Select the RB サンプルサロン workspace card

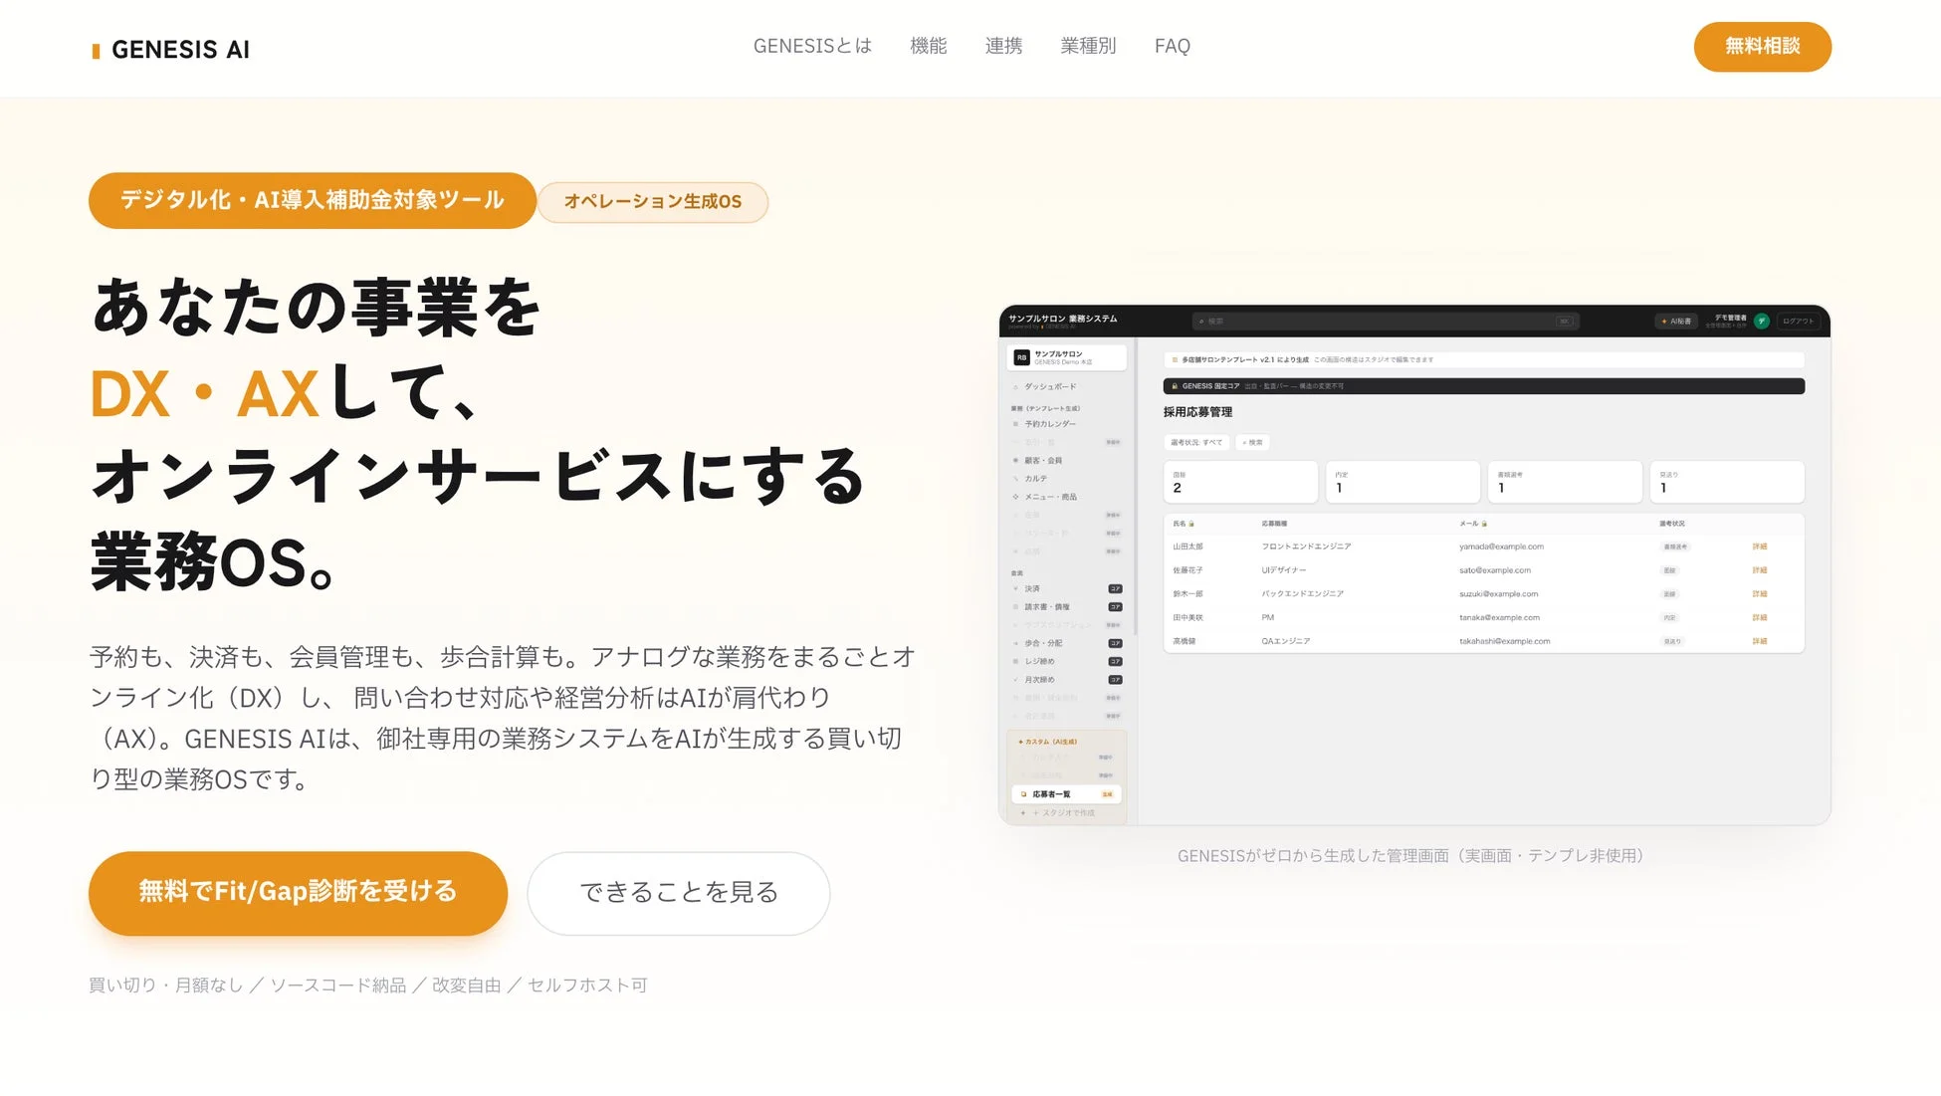[1067, 357]
